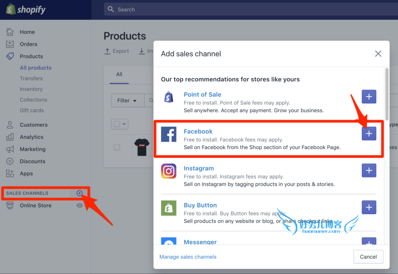Open Apps in the sidebar
This screenshot has width=398, height=274.
click(x=26, y=173)
